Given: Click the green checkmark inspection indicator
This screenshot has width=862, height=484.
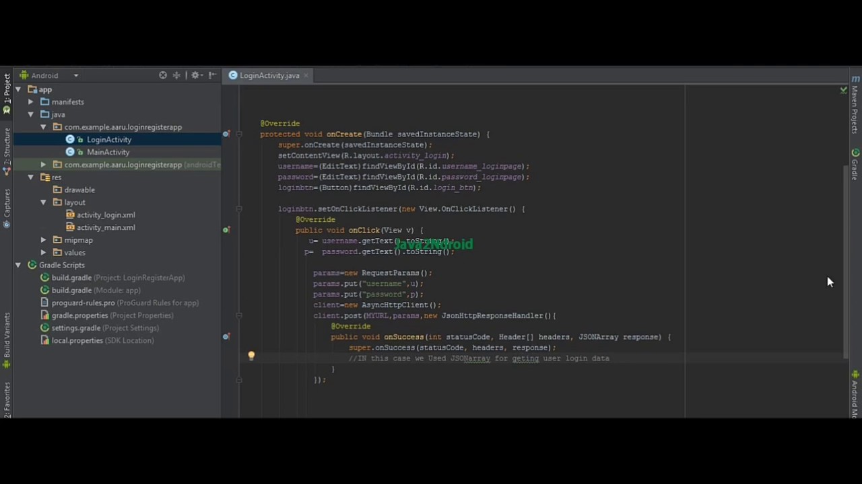Looking at the screenshot, I should click(843, 89).
